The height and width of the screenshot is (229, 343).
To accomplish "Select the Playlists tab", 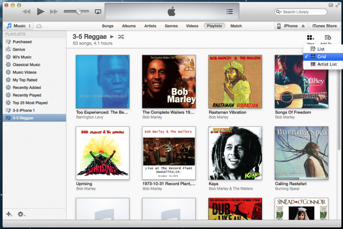I will click(x=214, y=26).
